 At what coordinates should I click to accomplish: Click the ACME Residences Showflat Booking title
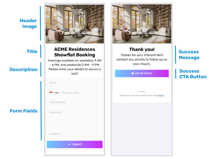pyautogui.click(x=74, y=52)
